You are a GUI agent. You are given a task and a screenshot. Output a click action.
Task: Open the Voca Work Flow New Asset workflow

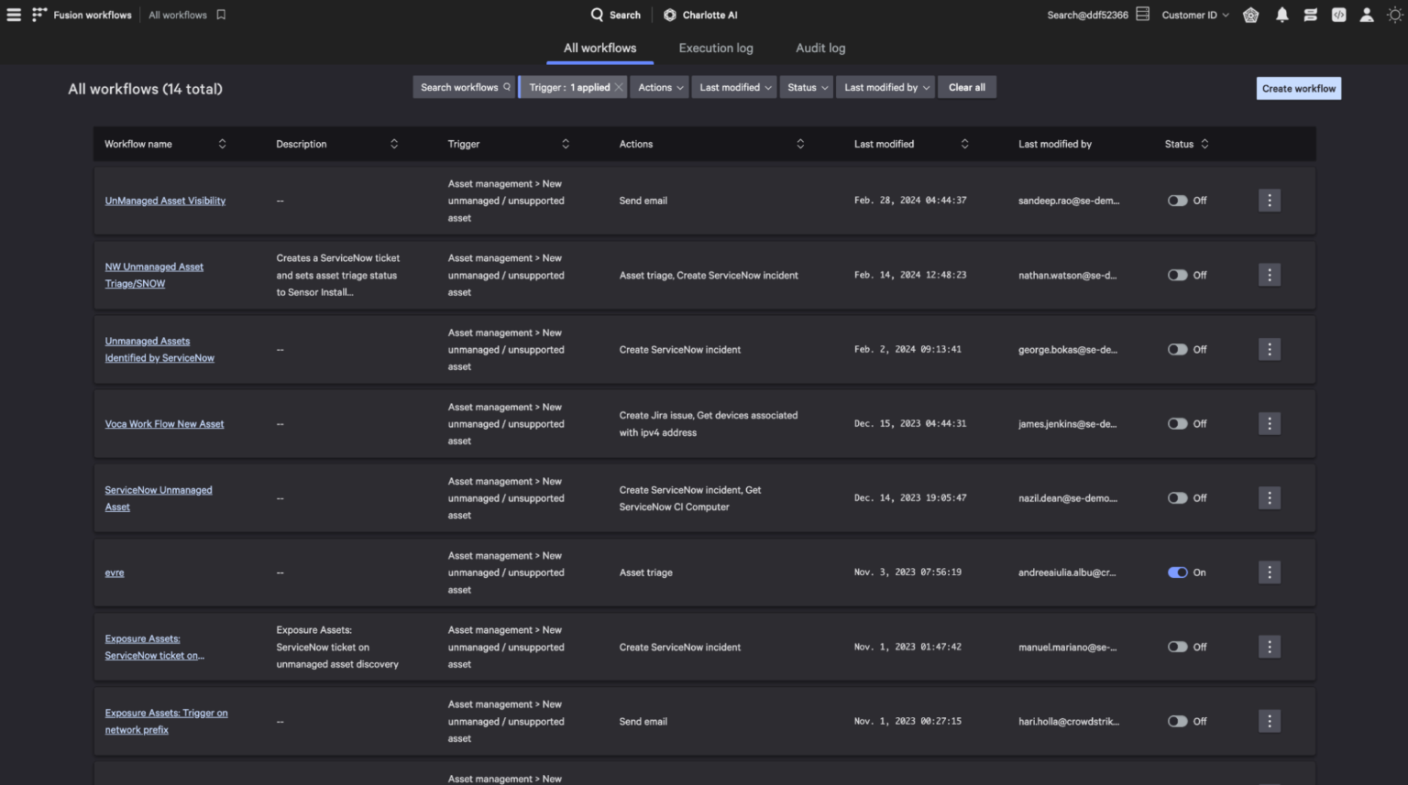click(164, 423)
